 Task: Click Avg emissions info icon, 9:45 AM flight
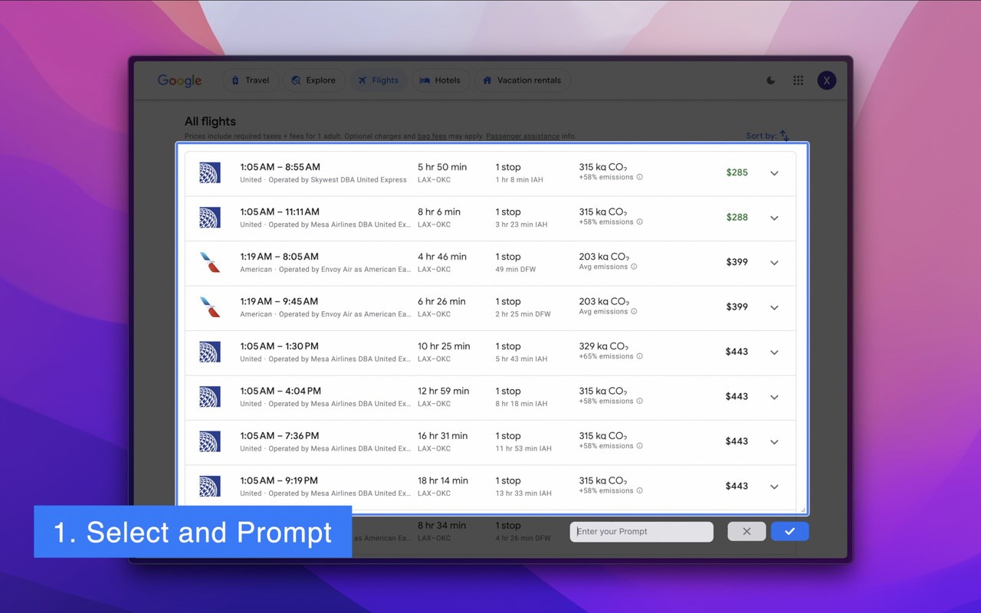pos(634,312)
